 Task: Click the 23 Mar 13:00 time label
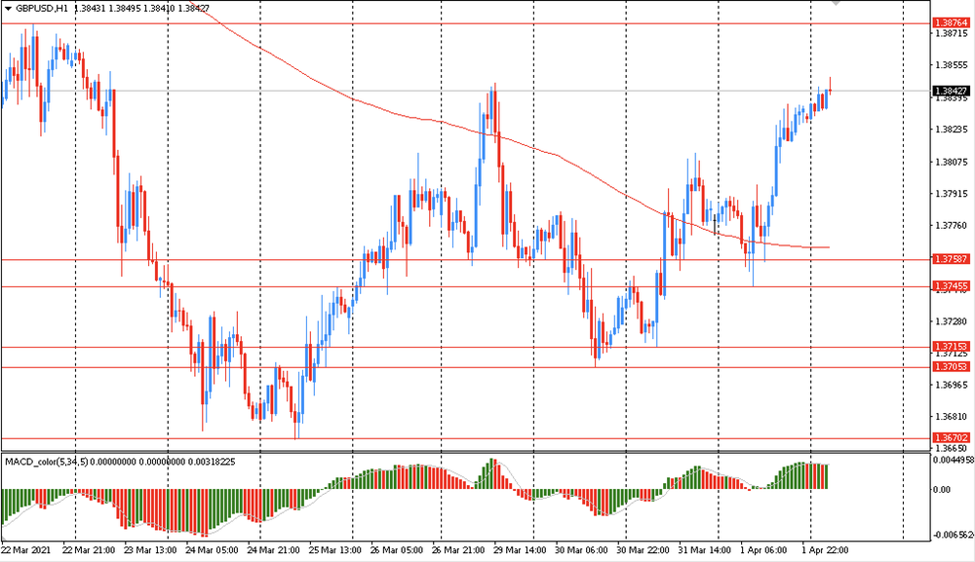pyautogui.click(x=150, y=550)
